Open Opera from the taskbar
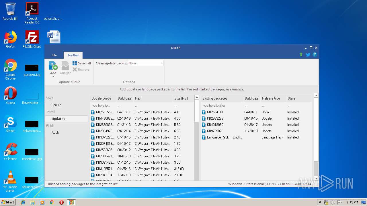Viewport: 367px width, 206px height. pyautogui.click(x=61, y=202)
